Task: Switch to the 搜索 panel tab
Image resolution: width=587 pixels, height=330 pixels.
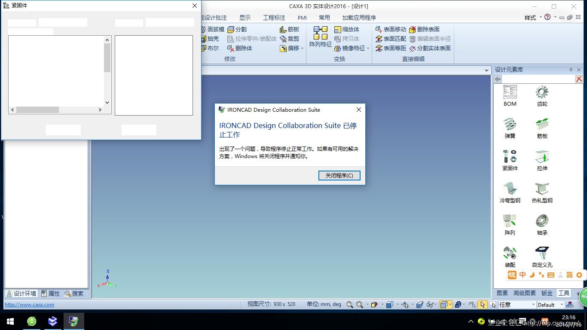Action: coord(74,293)
